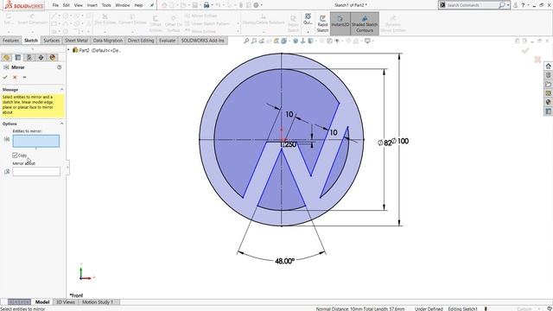Select Part2 in flyout tree
This screenshot has height=311, width=553.
tap(96, 50)
